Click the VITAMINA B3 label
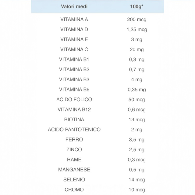 (74, 79)
